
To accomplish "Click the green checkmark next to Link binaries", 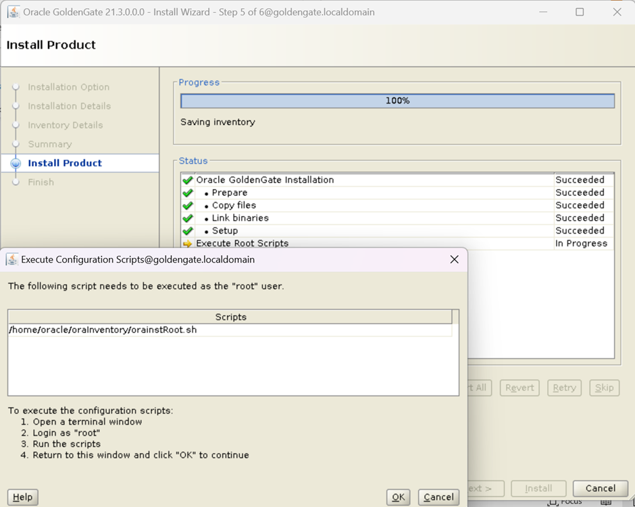I will point(188,219).
